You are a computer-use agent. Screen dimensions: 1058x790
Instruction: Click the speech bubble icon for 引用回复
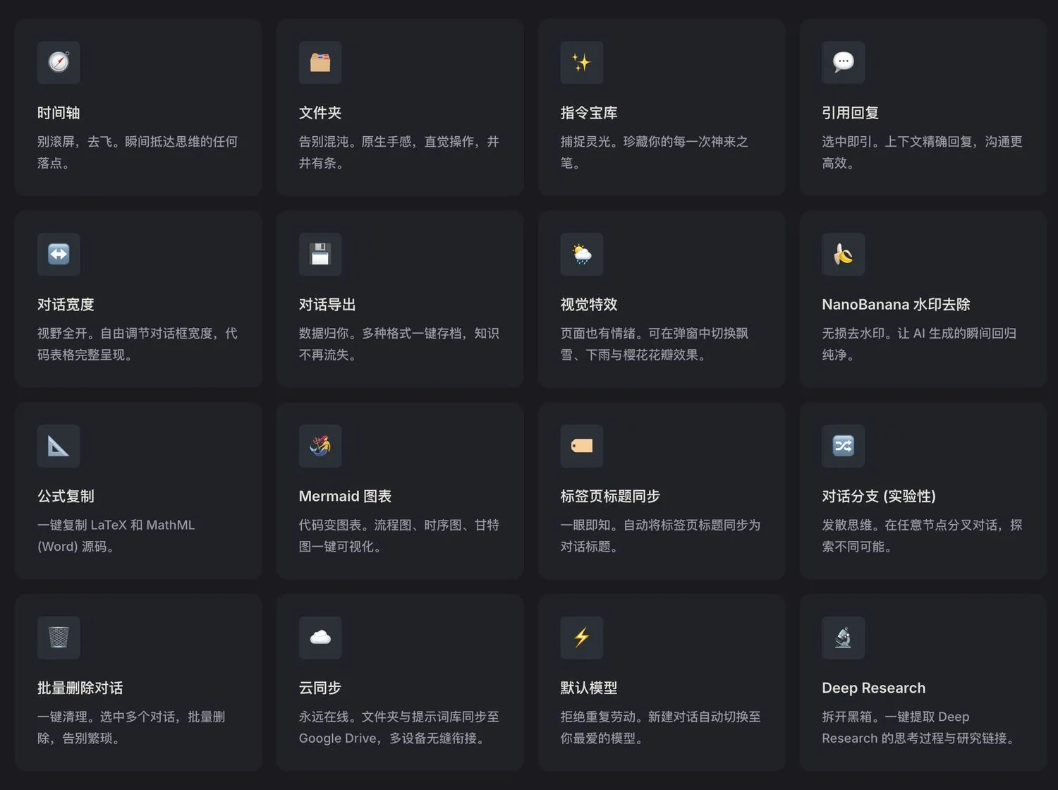click(844, 62)
